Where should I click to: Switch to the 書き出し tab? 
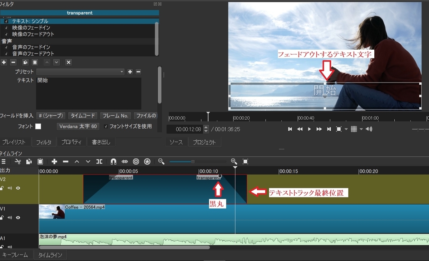101,142
